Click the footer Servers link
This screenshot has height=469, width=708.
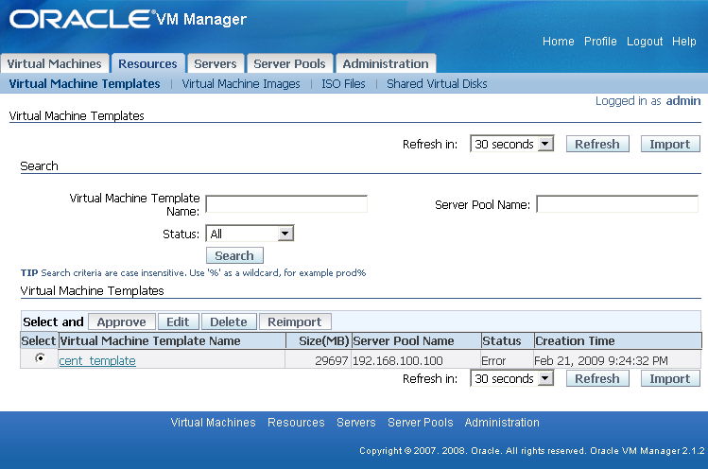coord(355,423)
